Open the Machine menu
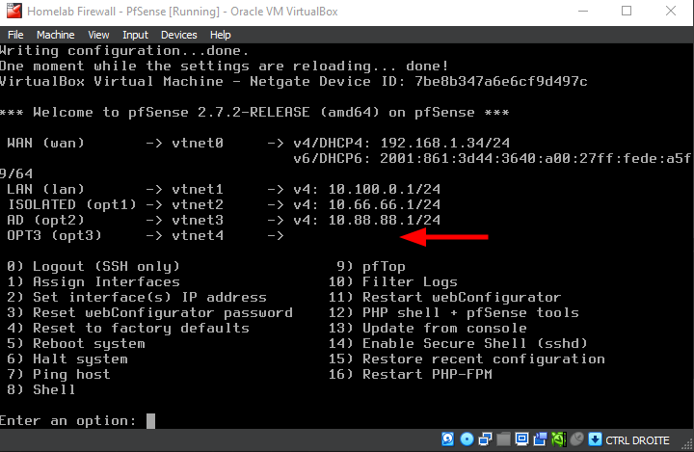Screen dimensions: 694x452 coord(55,35)
